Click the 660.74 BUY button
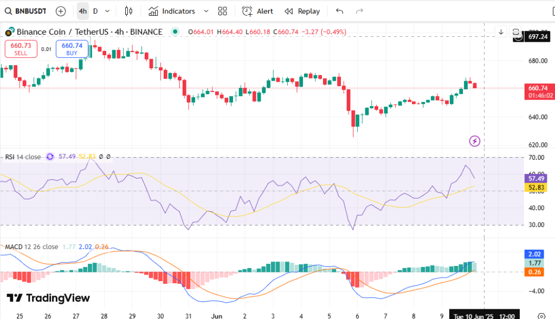555x319 pixels. [x=72, y=49]
